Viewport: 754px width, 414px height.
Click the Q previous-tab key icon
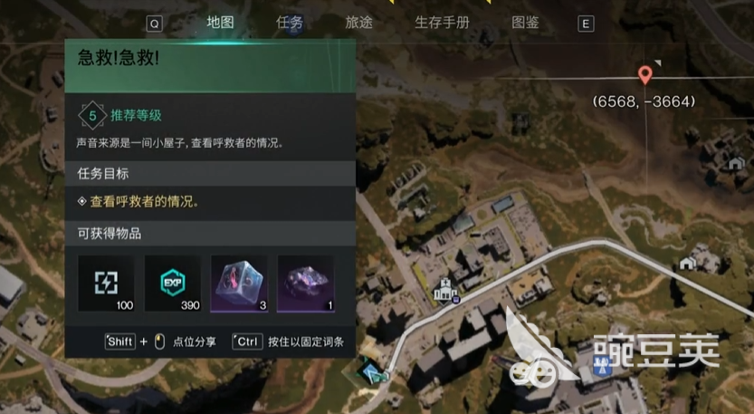click(155, 24)
